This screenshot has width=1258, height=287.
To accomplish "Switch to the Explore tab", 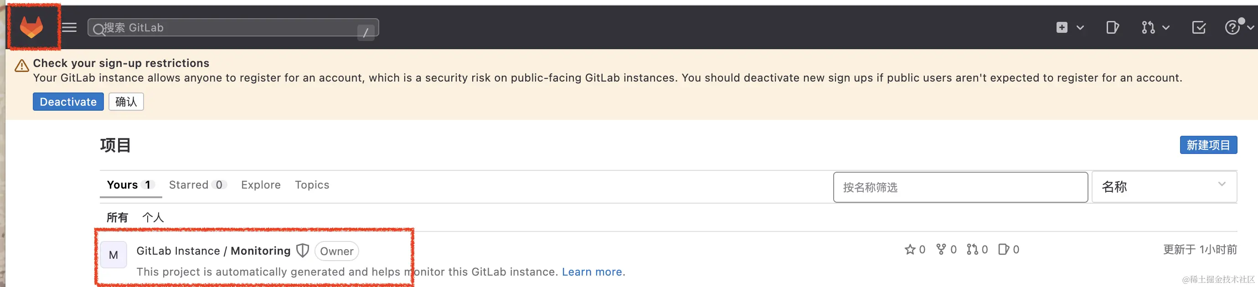I will click(x=261, y=185).
